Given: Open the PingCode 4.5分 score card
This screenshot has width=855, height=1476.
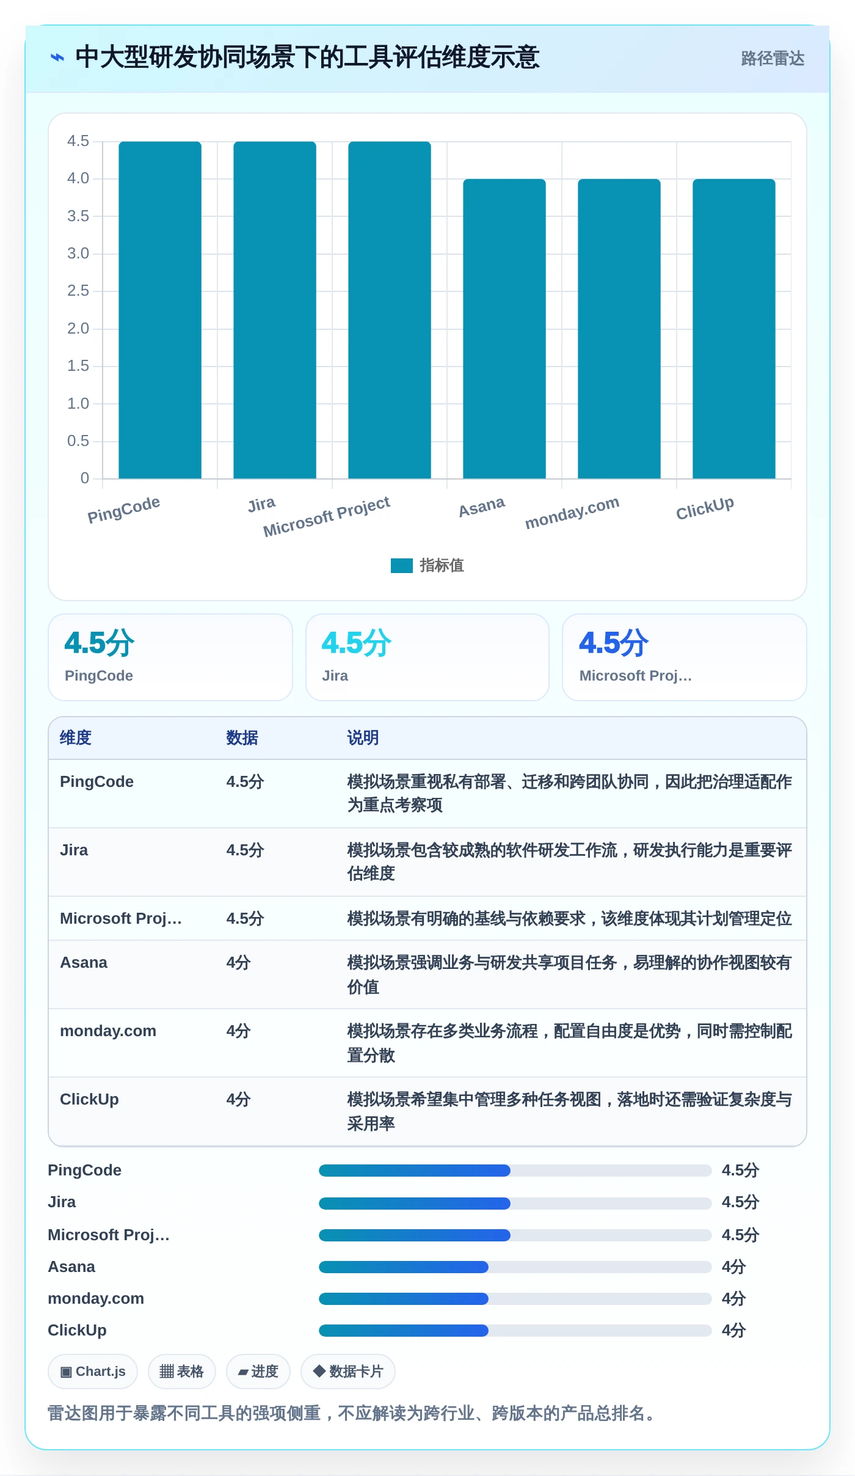Looking at the screenshot, I should click(170, 657).
